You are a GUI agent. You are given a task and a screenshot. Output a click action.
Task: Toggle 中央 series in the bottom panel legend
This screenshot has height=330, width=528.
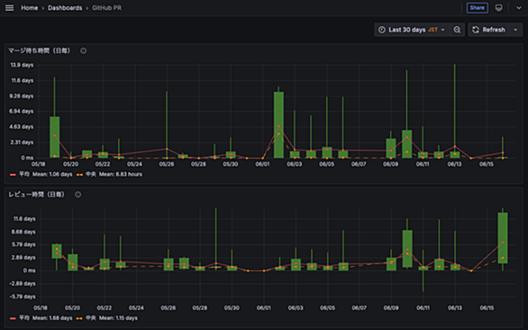point(91,318)
